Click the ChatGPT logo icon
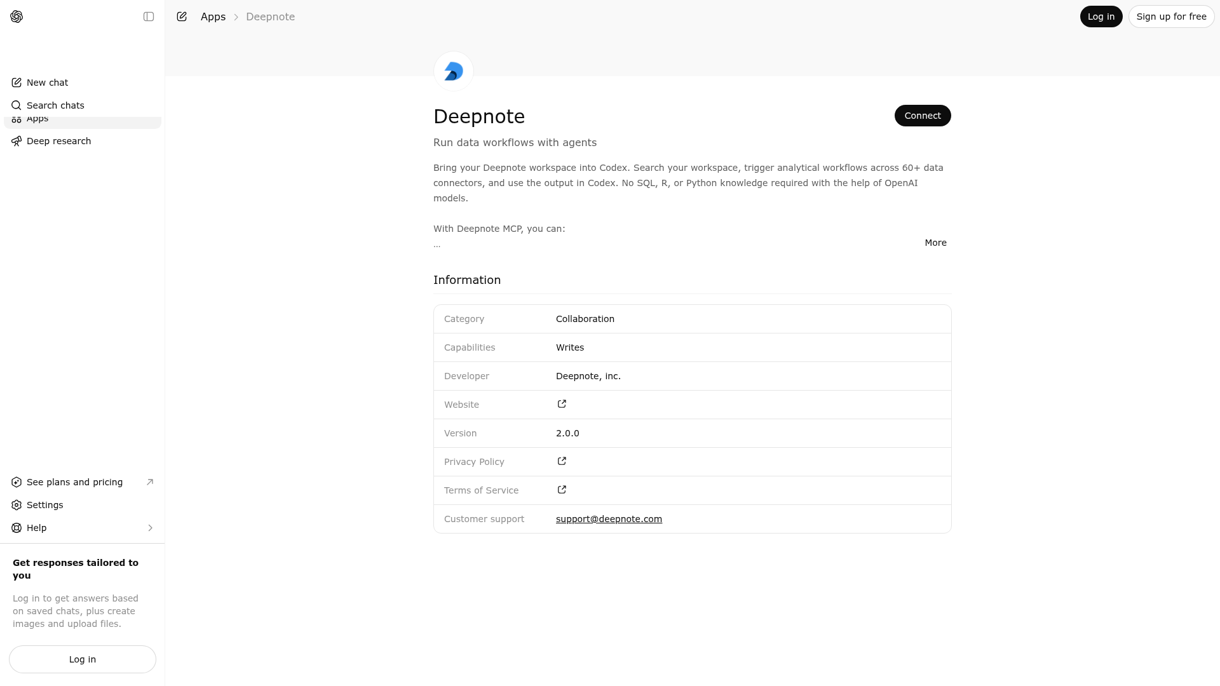The image size is (1220, 686). pyautogui.click(x=17, y=17)
